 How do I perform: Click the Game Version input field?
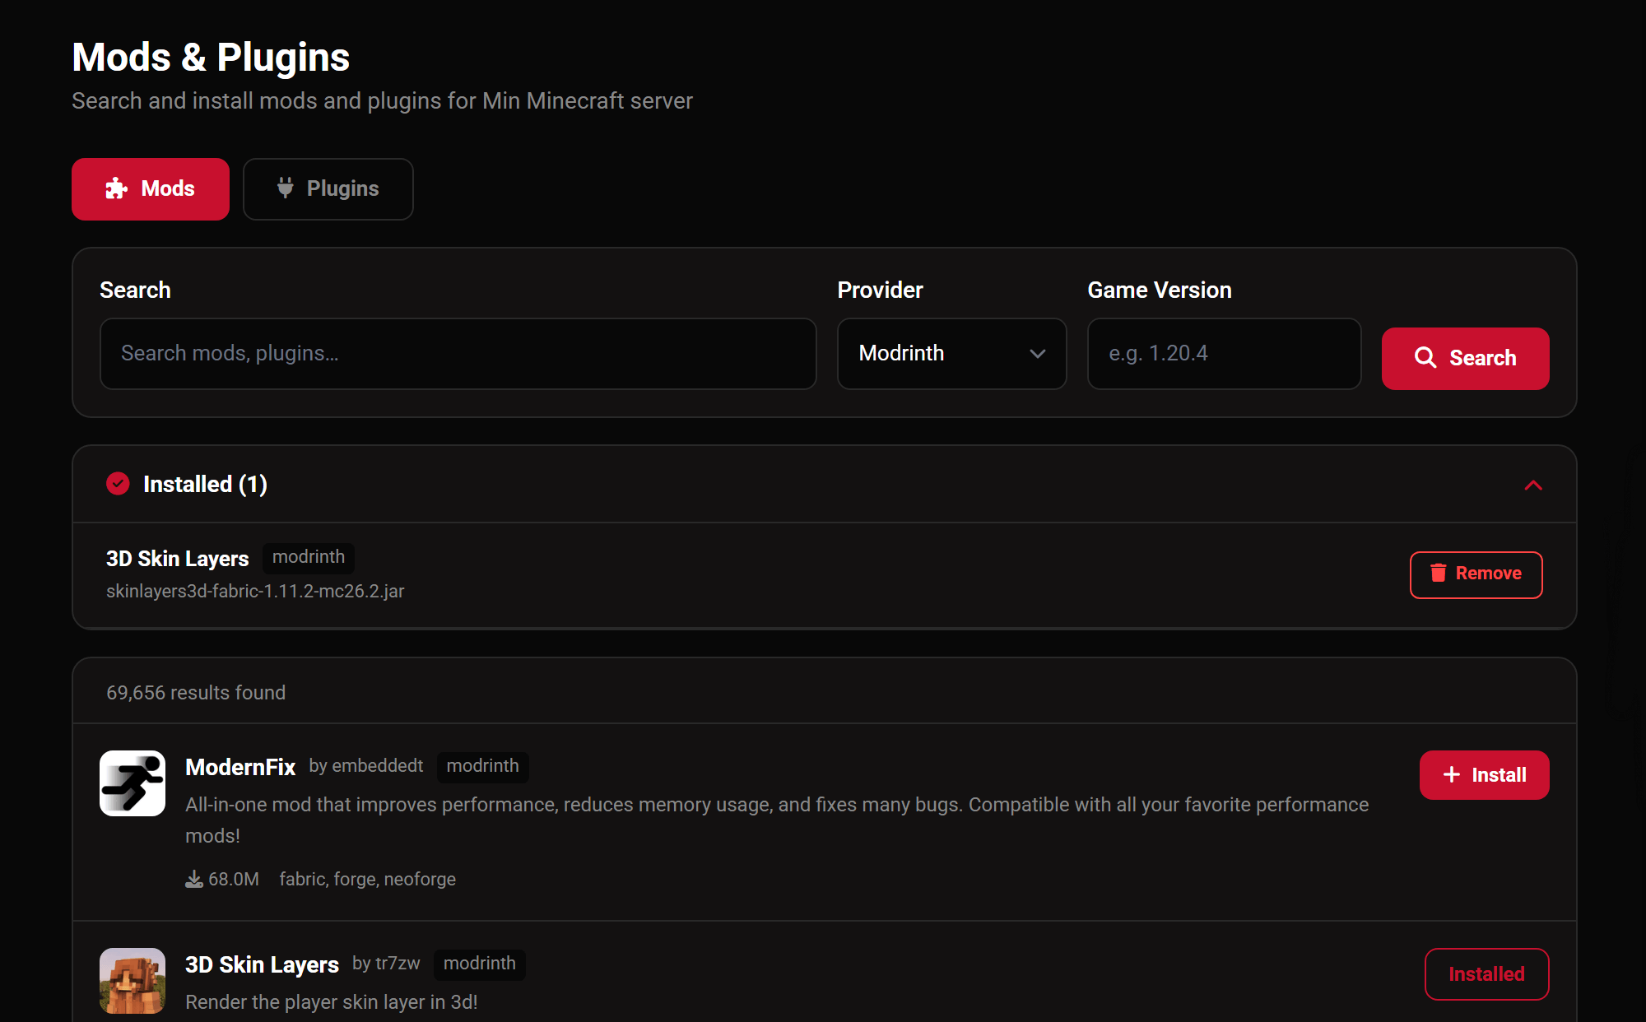pos(1225,354)
